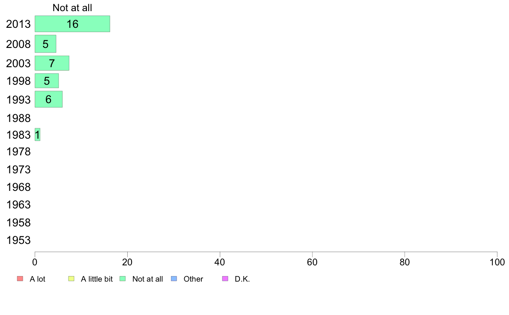Click the 1953 year label

tap(18, 241)
